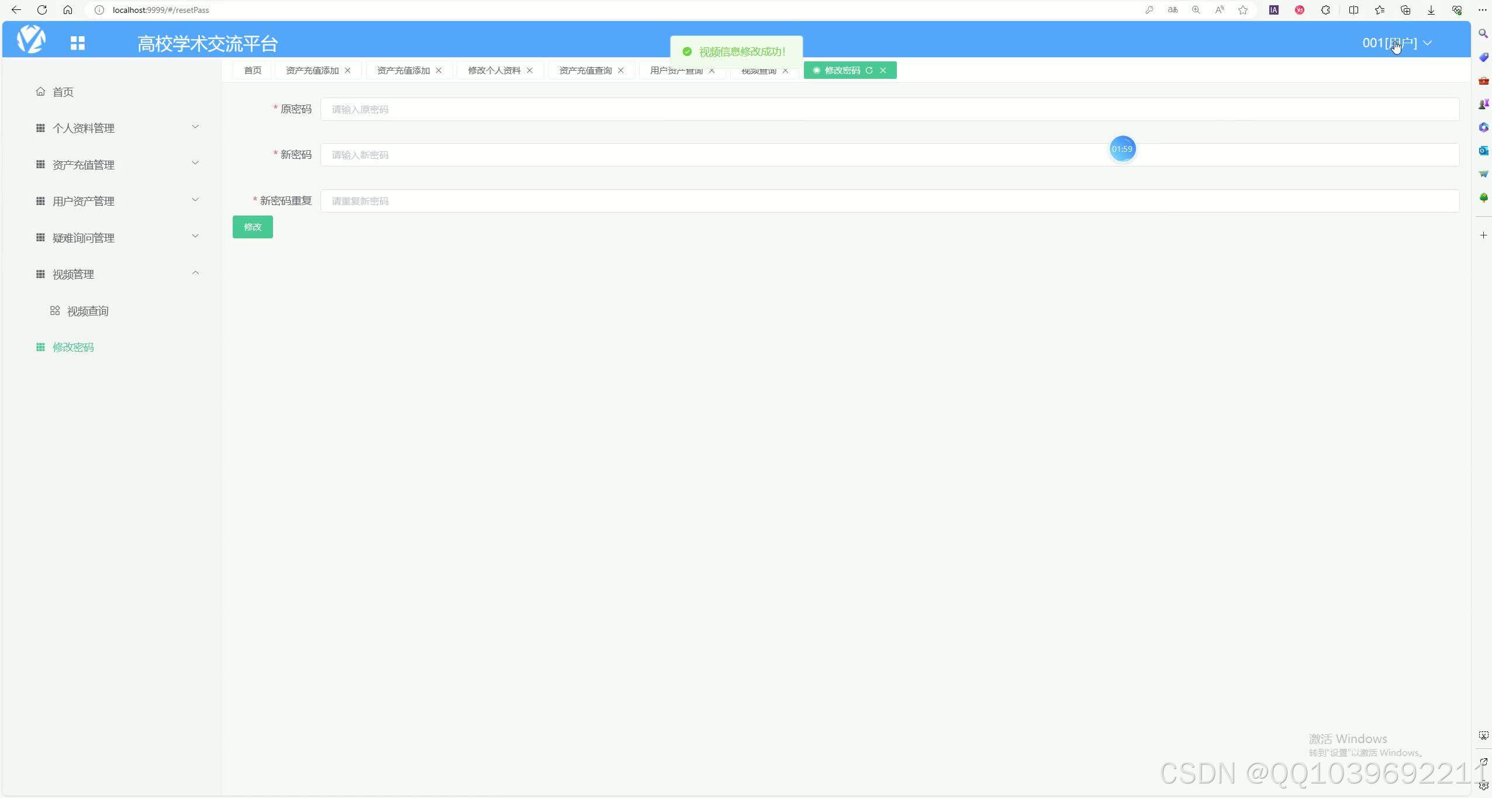1492x798 pixels.
Task: Close the 修改个人资料 tab
Action: [x=529, y=70]
